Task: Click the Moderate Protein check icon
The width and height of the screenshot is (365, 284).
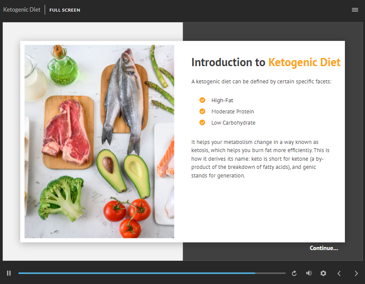Action: [x=202, y=111]
